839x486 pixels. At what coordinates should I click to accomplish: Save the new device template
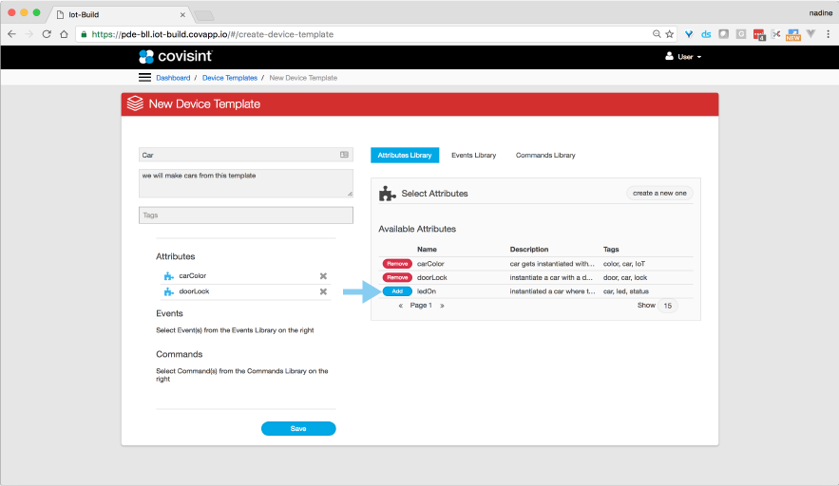pyautogui.click(x=298, y=428)
